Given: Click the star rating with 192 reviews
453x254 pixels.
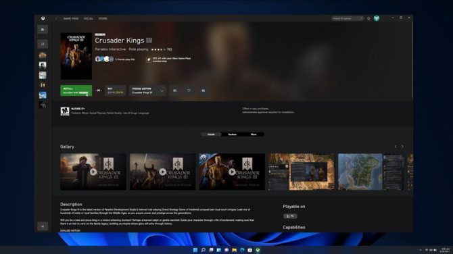Looking at the screenshot, I should 162,49.
